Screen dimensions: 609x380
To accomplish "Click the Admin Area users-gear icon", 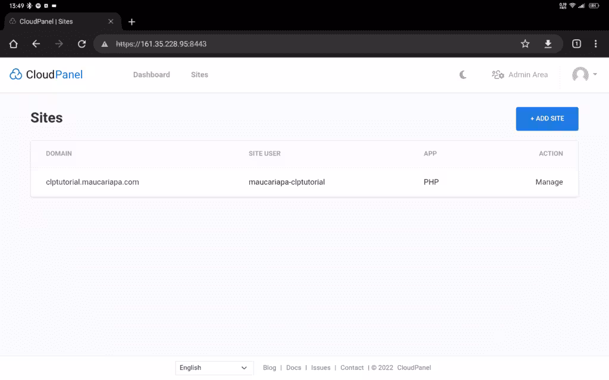I will pyautogui.click(x=498, y=74).
